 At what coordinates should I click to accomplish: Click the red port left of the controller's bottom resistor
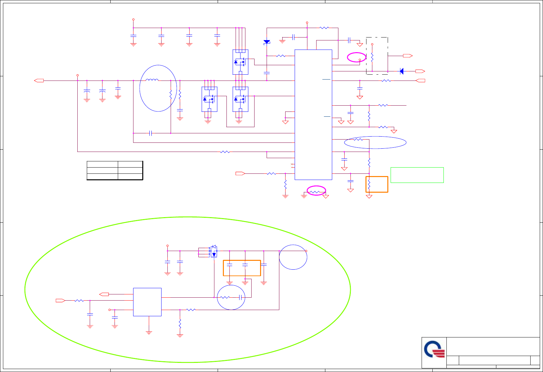pyautogui.click(x=240, y=173)
